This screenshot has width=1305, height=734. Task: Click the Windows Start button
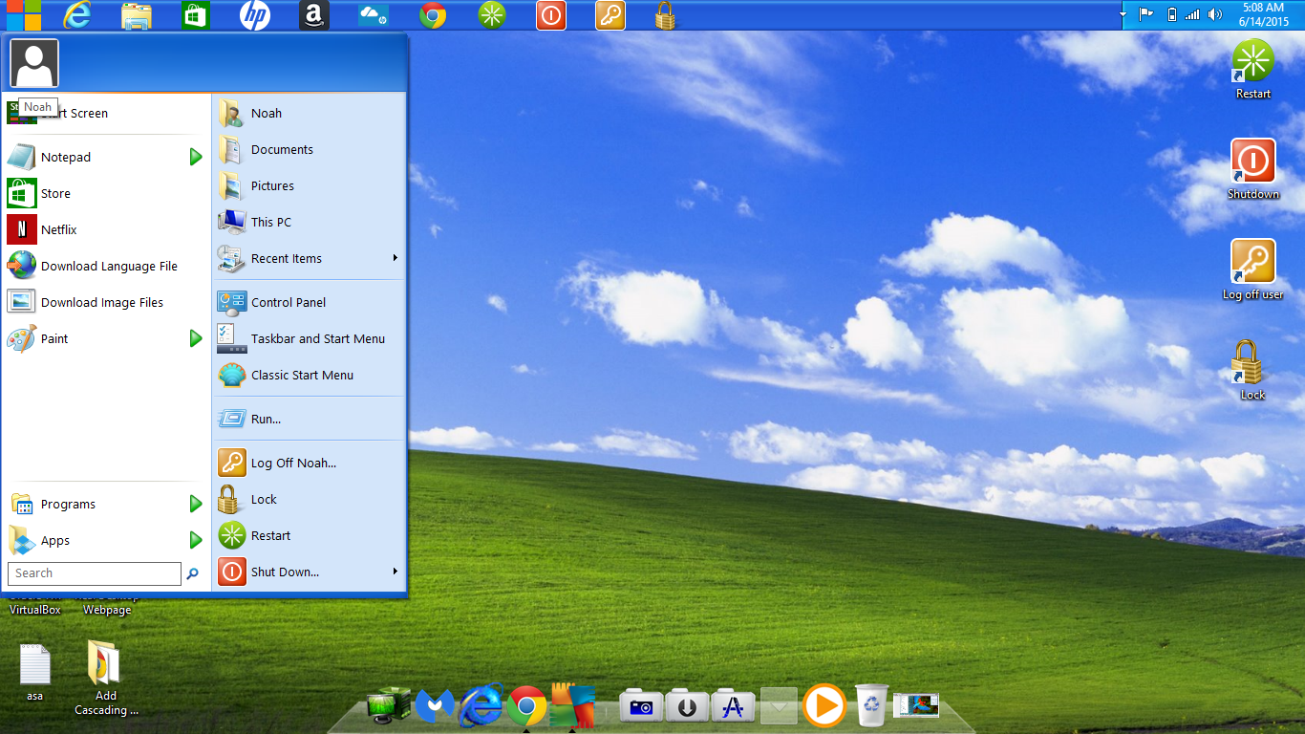(x=24, y=14)
